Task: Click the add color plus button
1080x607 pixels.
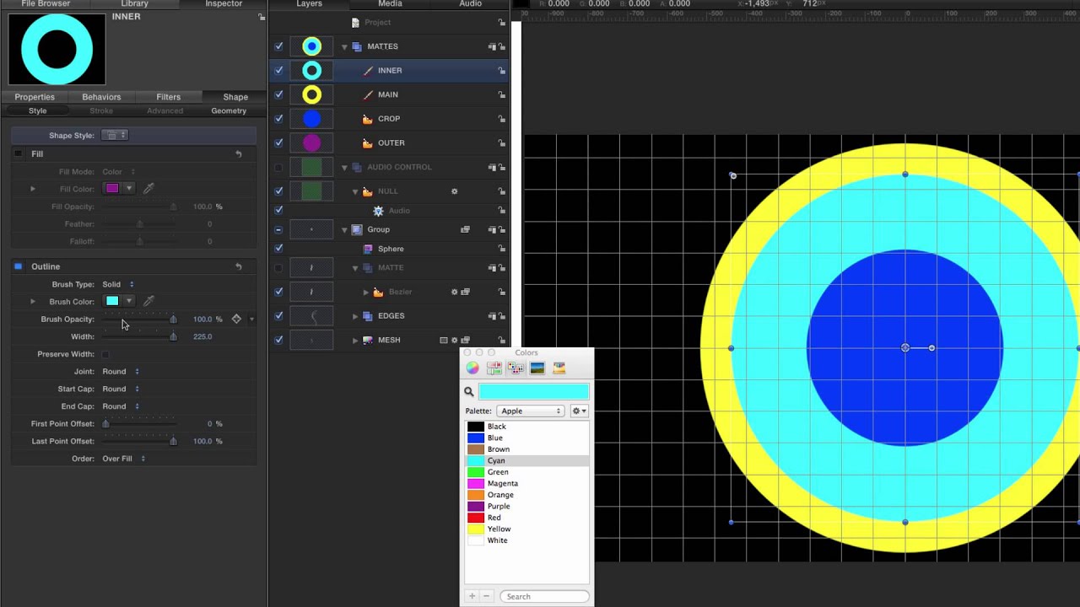Action: point(472,596)
